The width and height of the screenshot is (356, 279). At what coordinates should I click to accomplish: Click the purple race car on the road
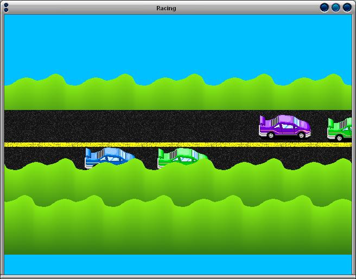point(285,127)
